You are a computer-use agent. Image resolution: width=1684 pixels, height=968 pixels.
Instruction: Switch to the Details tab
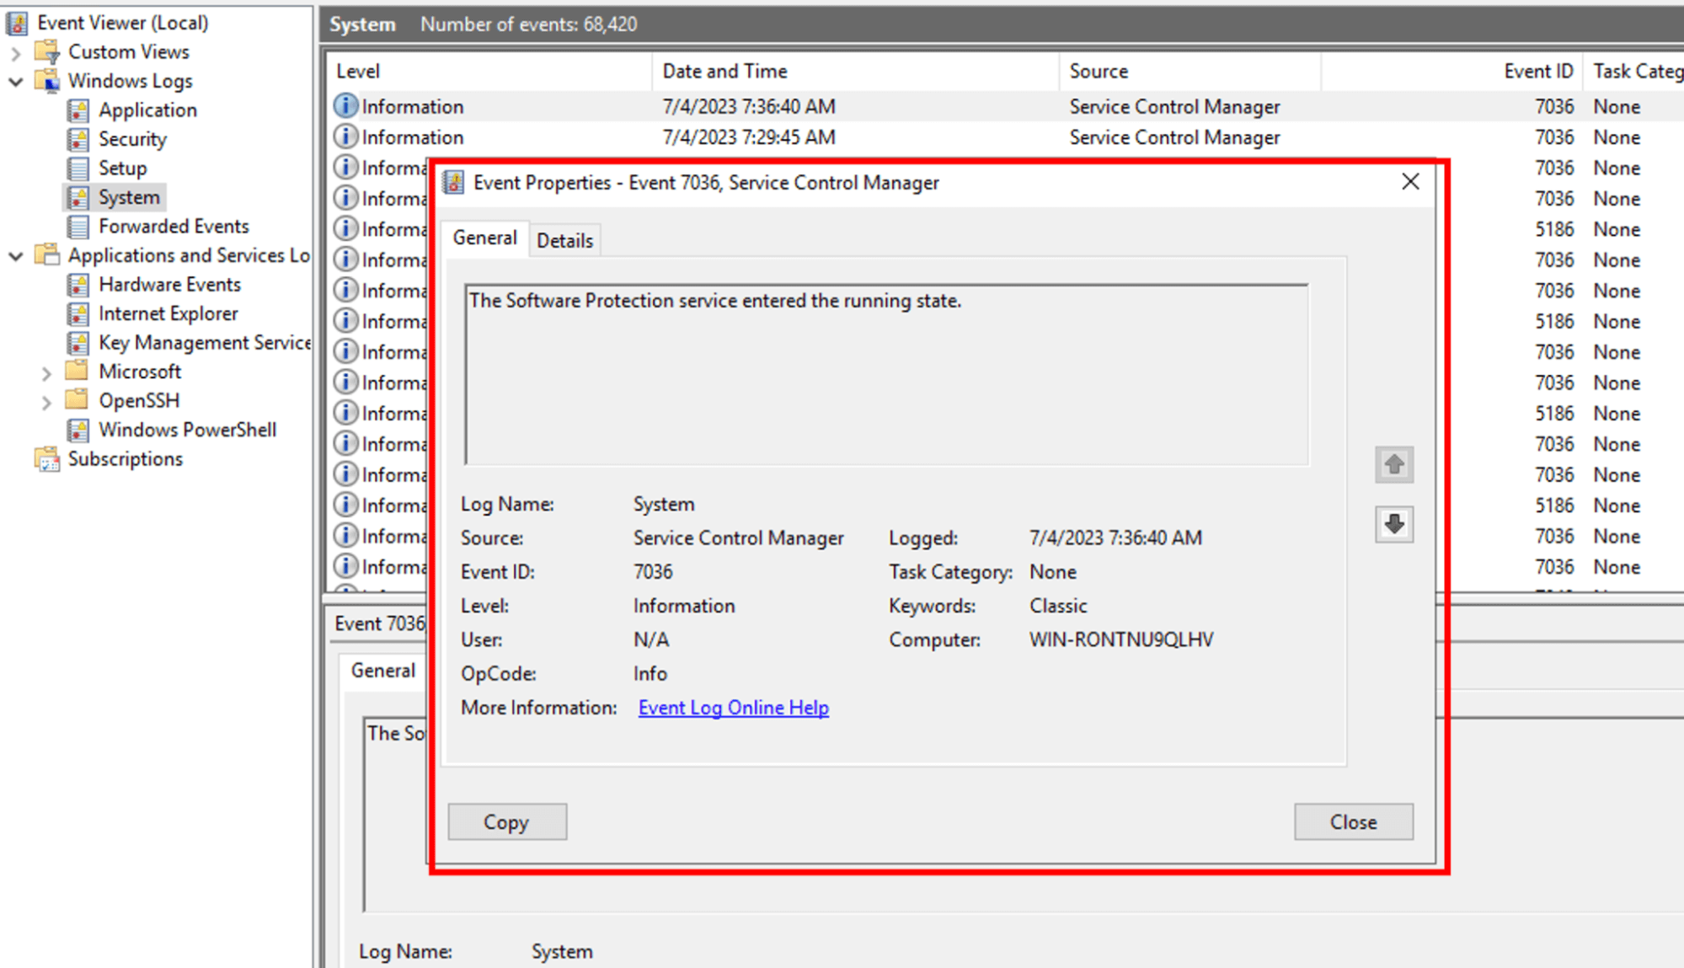[564, 239]
